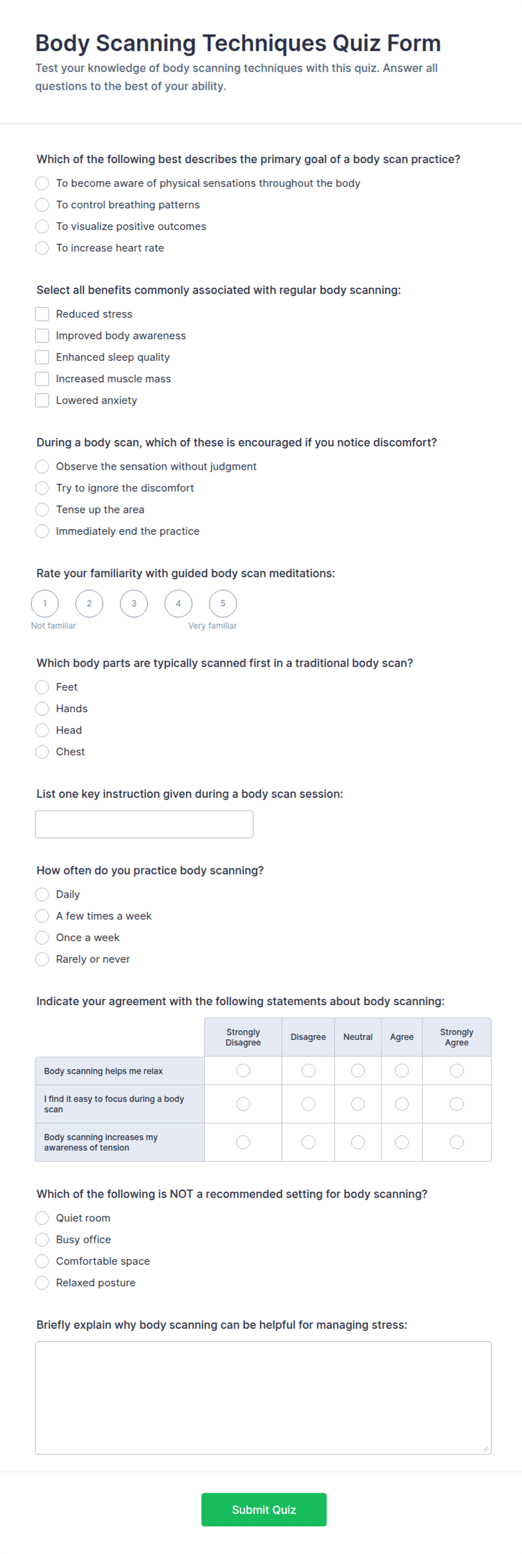522x1554 pixels.
Task: Select the Improved body awareness checkbox
Action: 42,336
